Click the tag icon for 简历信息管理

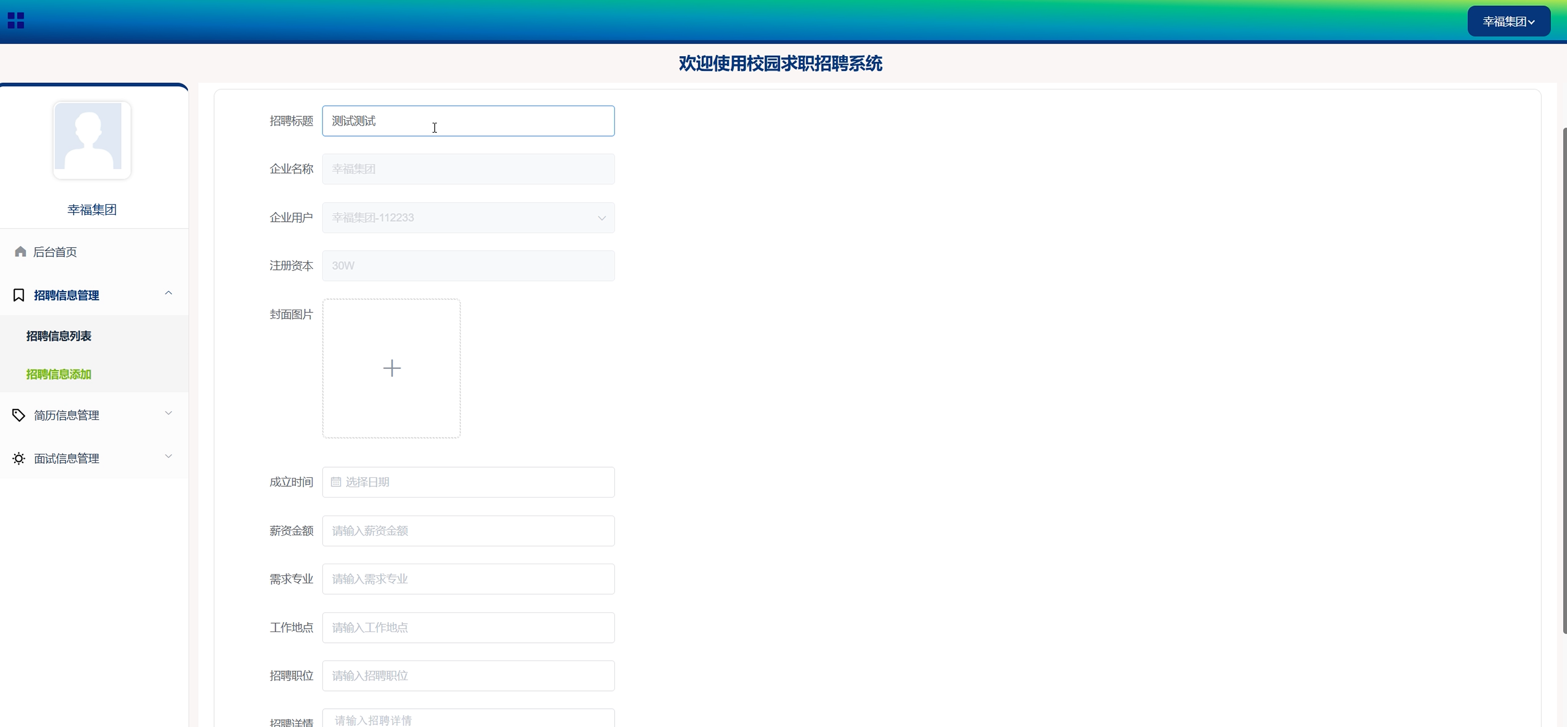pos(19,415)
